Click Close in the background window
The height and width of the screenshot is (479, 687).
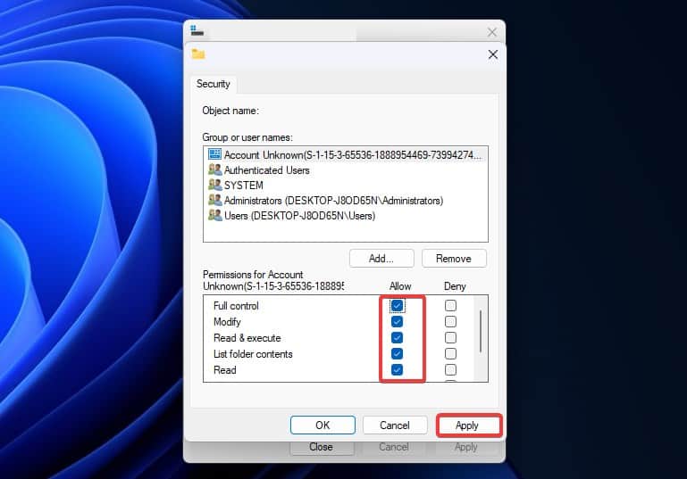point(321,447)
